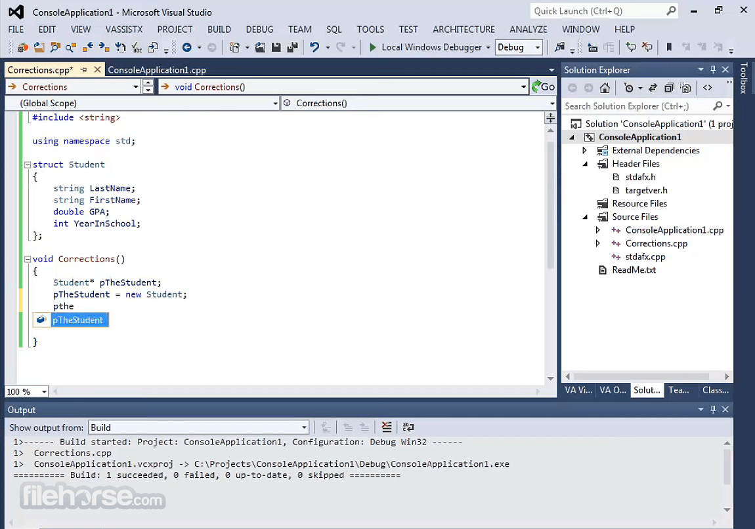The image size is (755, 529).
Task: Click the New Project toolbar icon
Action: point(234,47)
